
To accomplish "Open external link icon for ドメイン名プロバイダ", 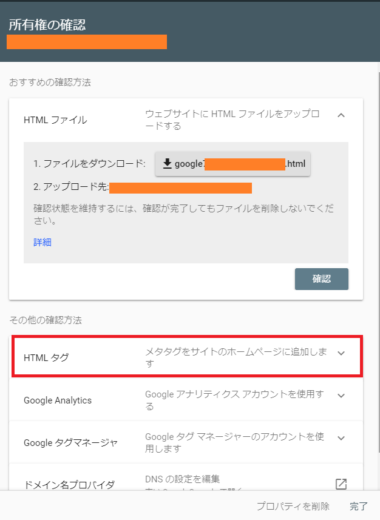I will coord(341,484).
